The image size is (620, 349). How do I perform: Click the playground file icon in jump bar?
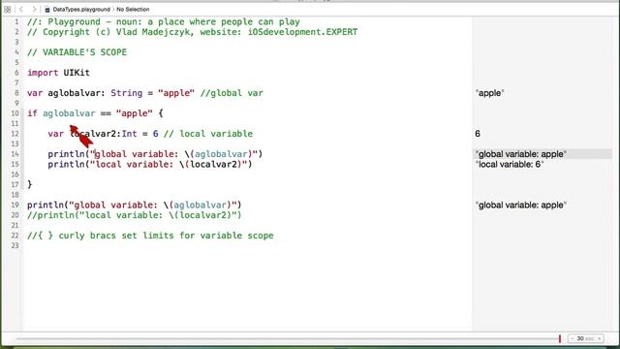[x=47, y=9]
